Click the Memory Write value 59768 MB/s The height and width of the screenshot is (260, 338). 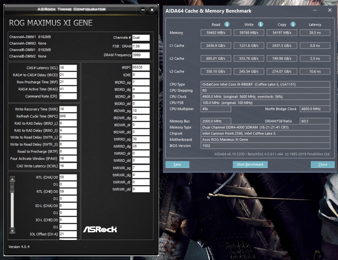(x=249, y=33)
